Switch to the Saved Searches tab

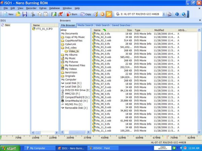[x=121, y=25]
